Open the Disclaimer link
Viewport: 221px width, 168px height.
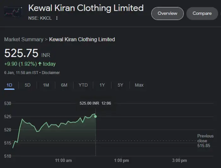pyautogui.click(x=51, y=73)
